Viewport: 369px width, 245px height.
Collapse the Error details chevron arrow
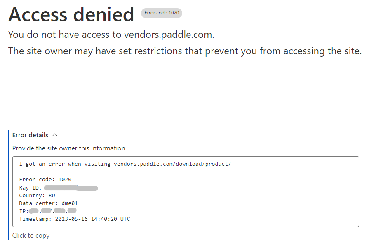pyautogui.click(x=55, y=135)
